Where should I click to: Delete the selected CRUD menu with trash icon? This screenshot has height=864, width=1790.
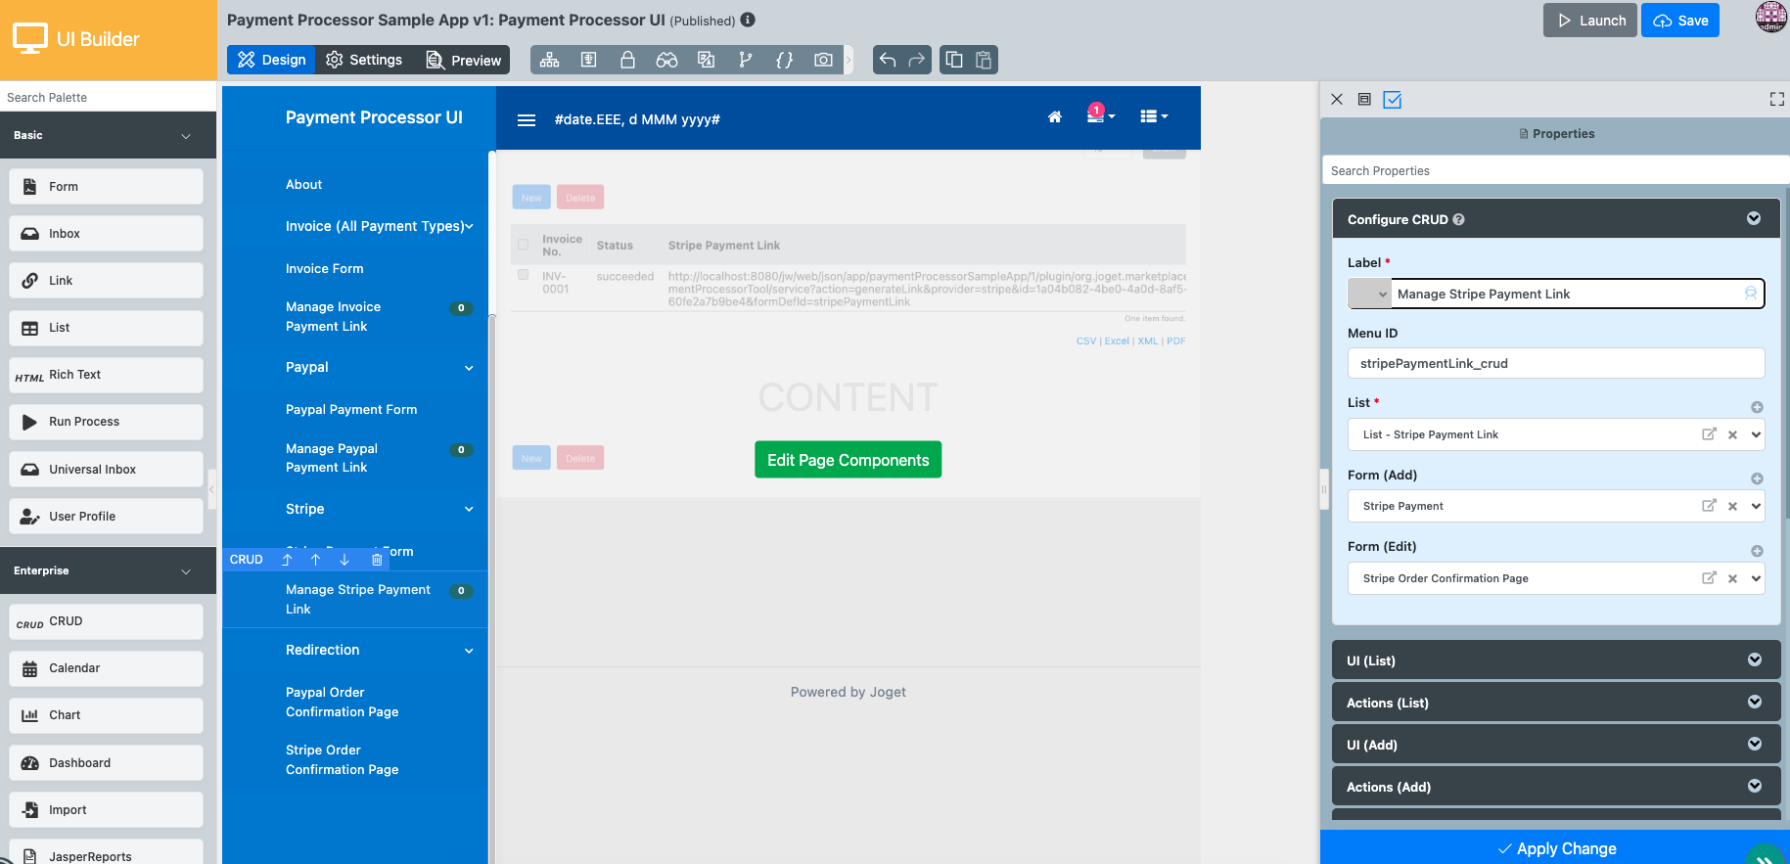(377, 560)
